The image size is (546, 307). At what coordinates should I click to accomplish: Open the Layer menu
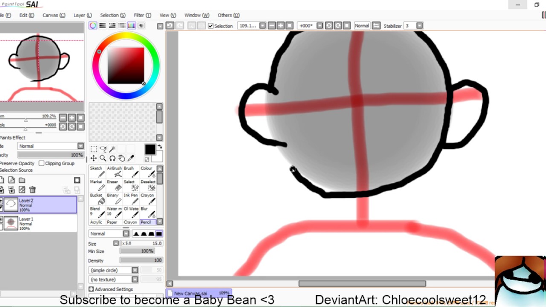(x=83, y=15)
